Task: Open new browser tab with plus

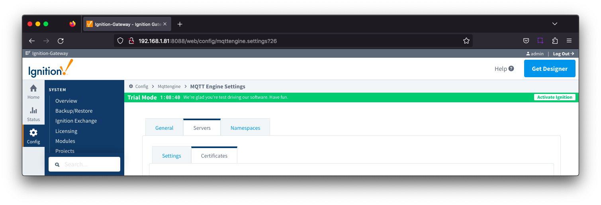Action: pos(180,24)
